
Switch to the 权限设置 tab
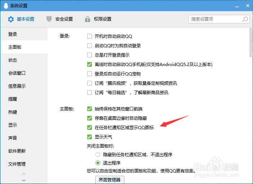click(98, 19)
